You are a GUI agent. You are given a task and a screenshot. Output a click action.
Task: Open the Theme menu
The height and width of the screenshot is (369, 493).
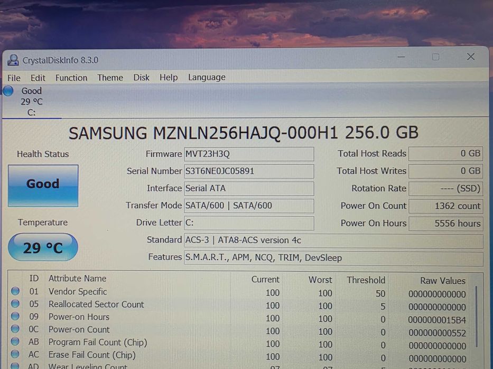[110, 77]
